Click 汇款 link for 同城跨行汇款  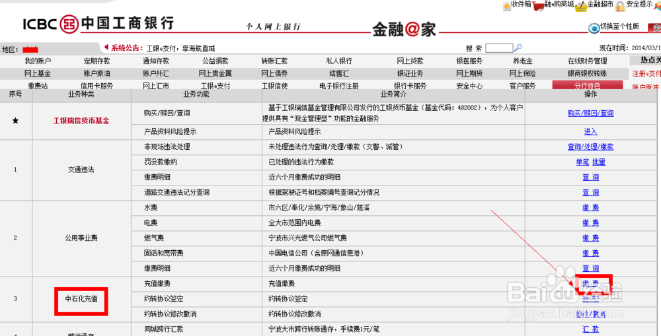pos(590,329)
